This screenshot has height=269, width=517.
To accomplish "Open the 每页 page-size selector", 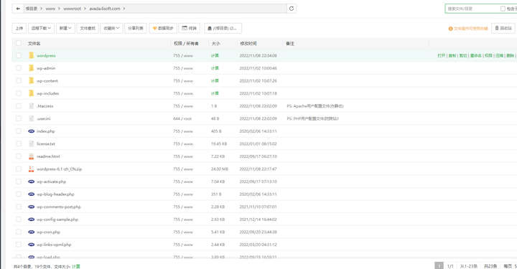I will coord(509,266).
